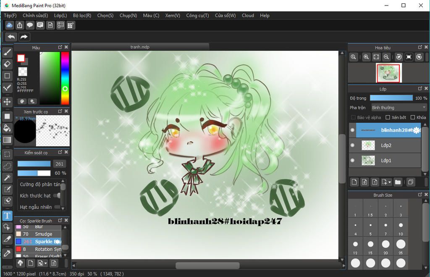Click the share/export icon in toolbar

pyautogui.click(x=19, y=25)
